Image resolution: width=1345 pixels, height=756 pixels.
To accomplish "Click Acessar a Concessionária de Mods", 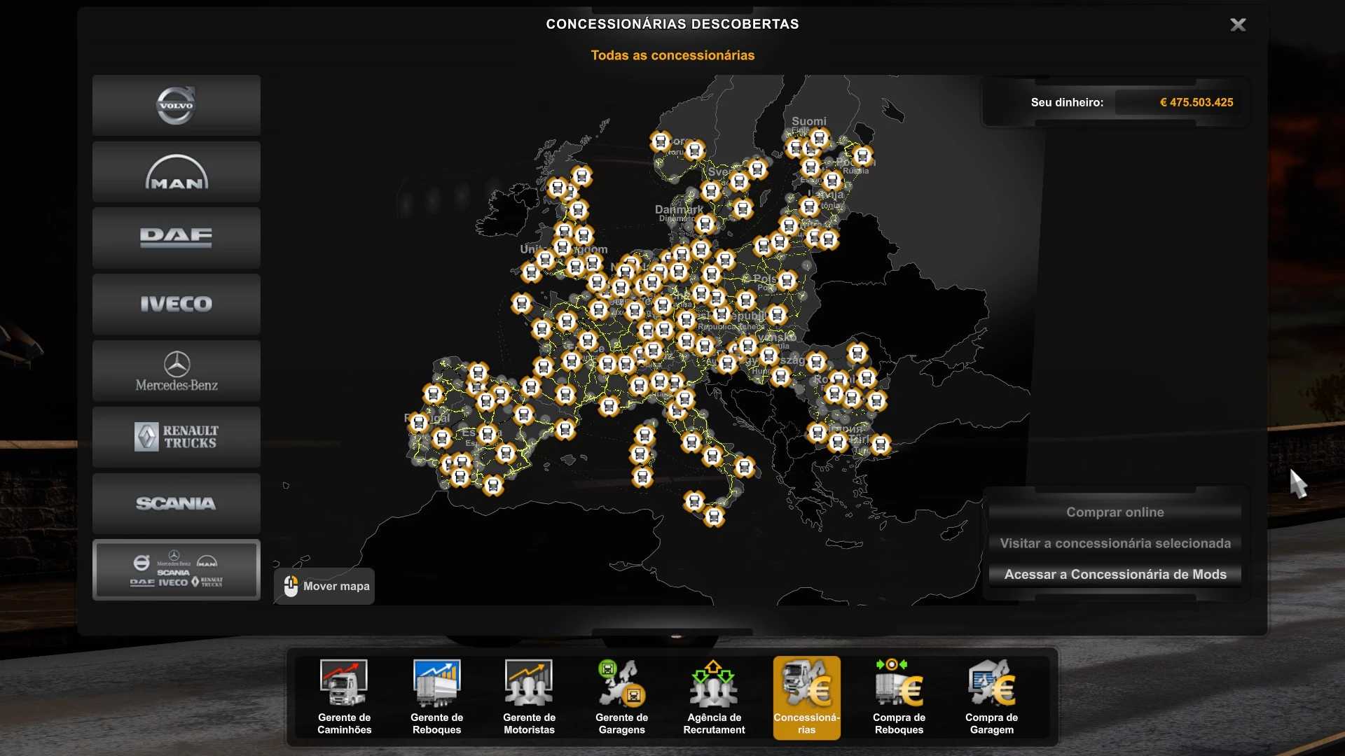I will 1115,574.
